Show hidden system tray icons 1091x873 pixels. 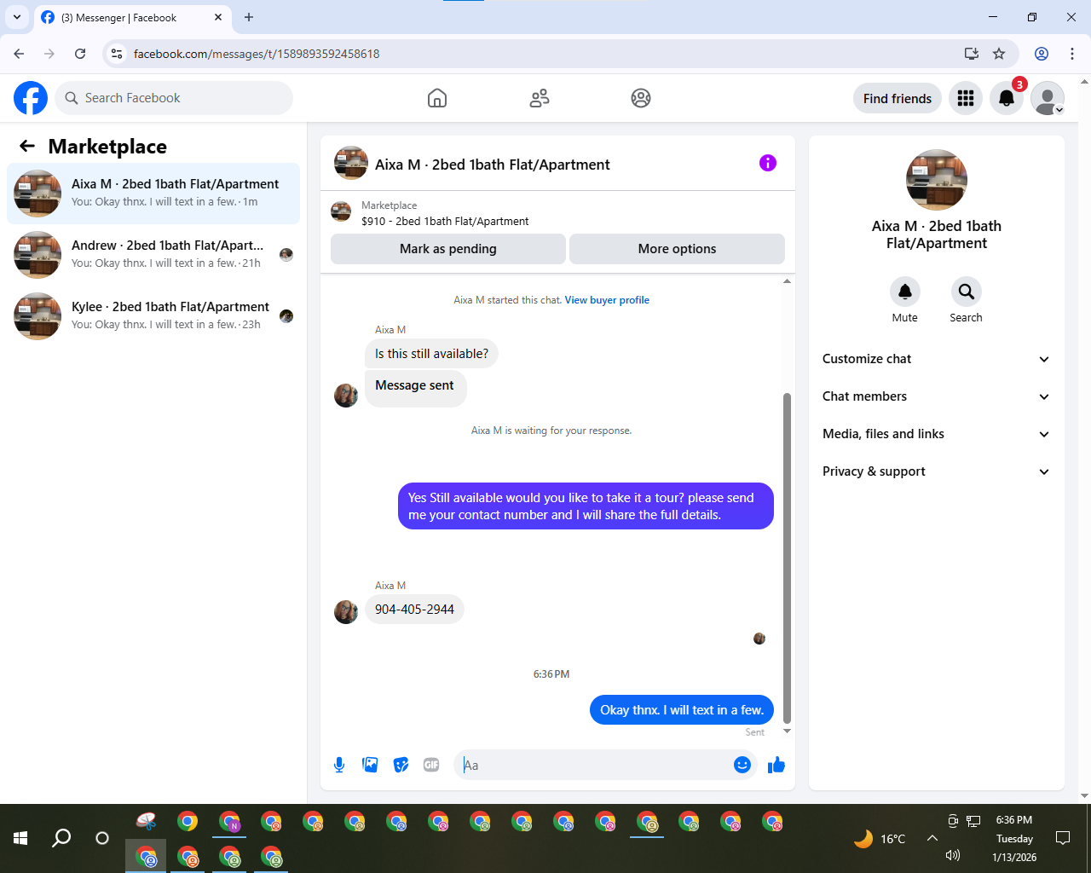tap(932, 838)
